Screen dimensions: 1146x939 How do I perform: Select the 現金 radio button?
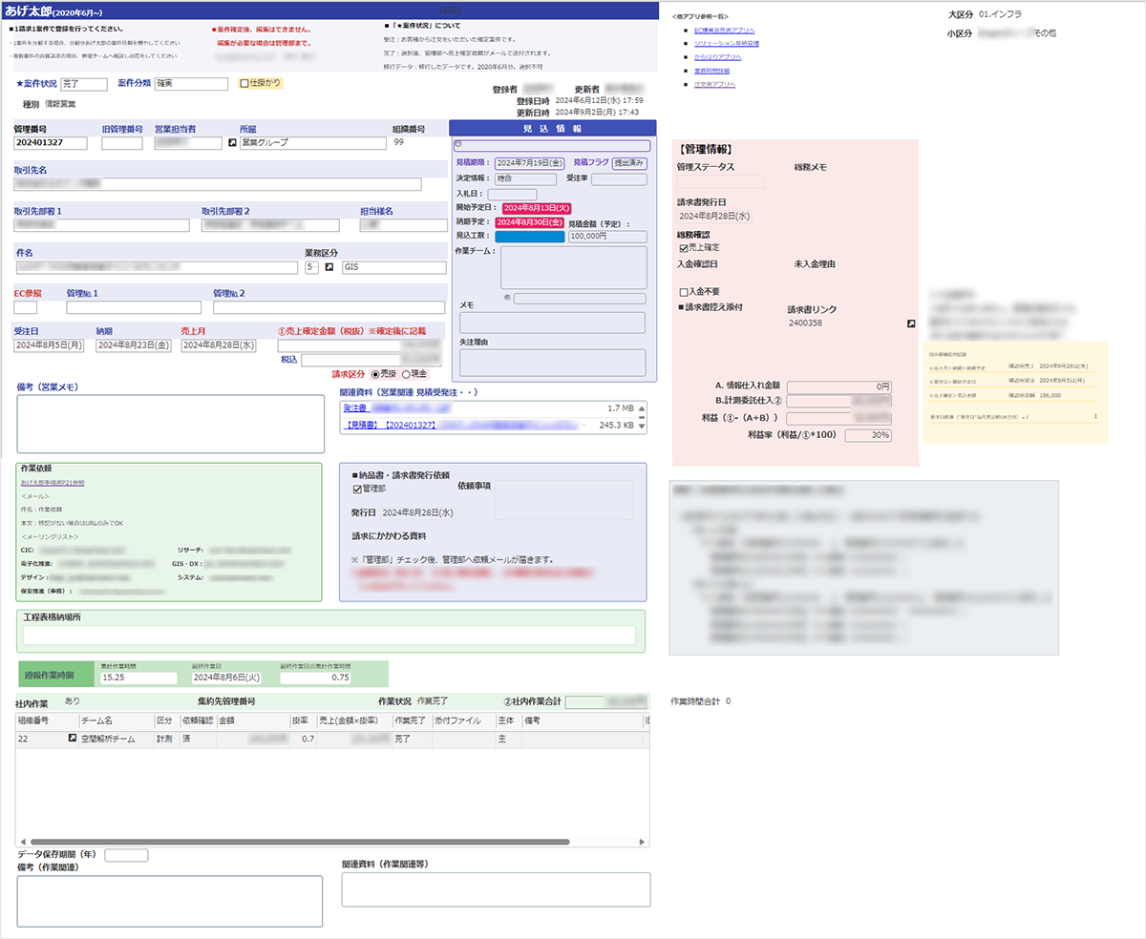pos(407,374)
